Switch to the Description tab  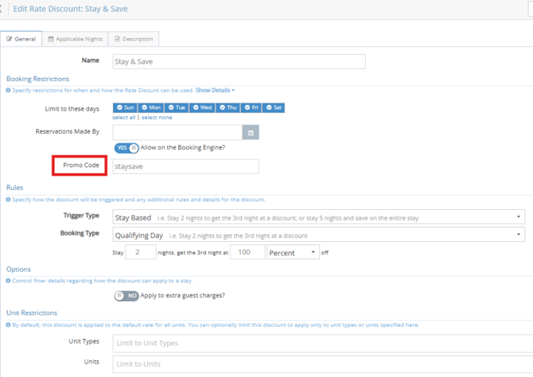(x=134, y=39)
